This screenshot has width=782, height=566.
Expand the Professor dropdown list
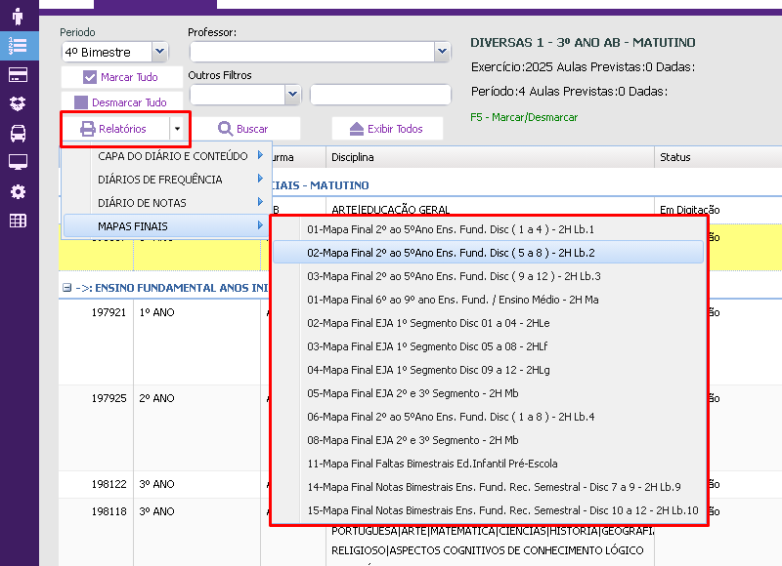442,52
